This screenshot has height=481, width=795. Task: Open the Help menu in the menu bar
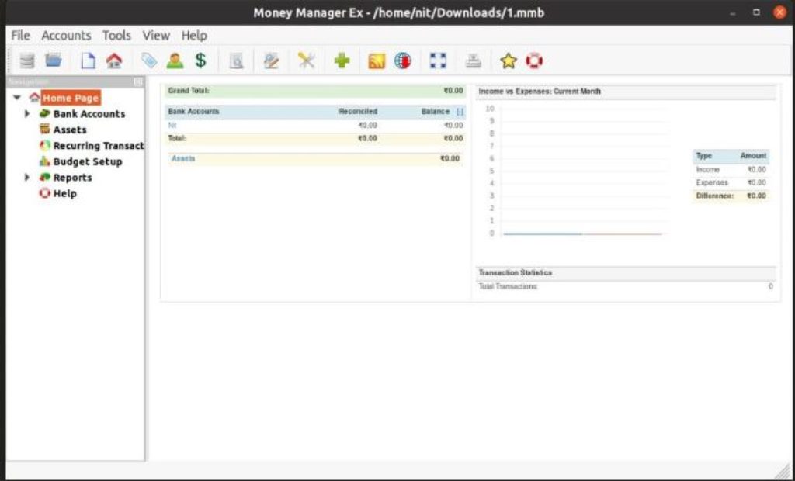coord(194,36)
